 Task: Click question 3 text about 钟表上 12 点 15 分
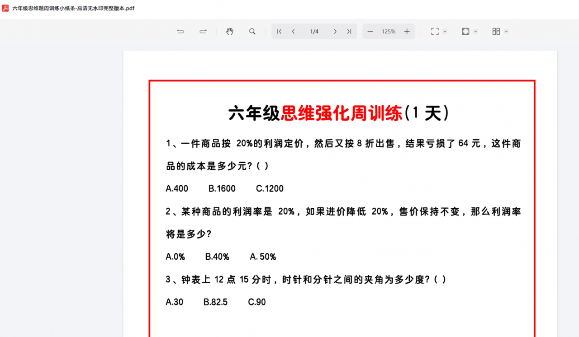click(x=306, y=280)
